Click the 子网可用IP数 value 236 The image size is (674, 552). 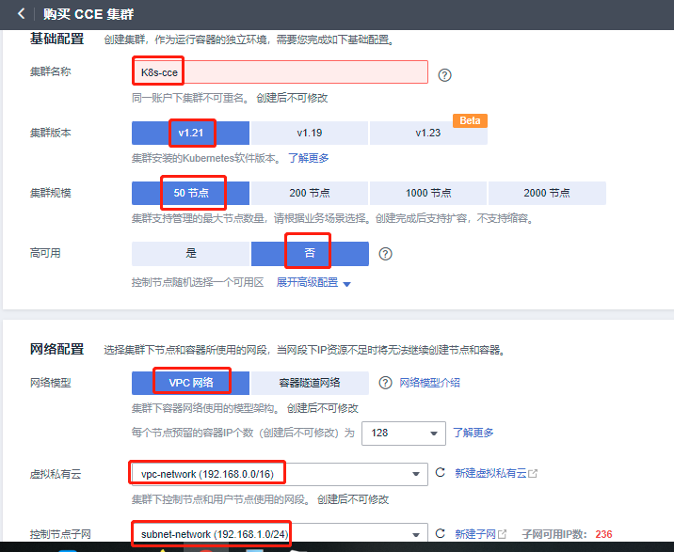pyautogui.click(x=603, y=534)
